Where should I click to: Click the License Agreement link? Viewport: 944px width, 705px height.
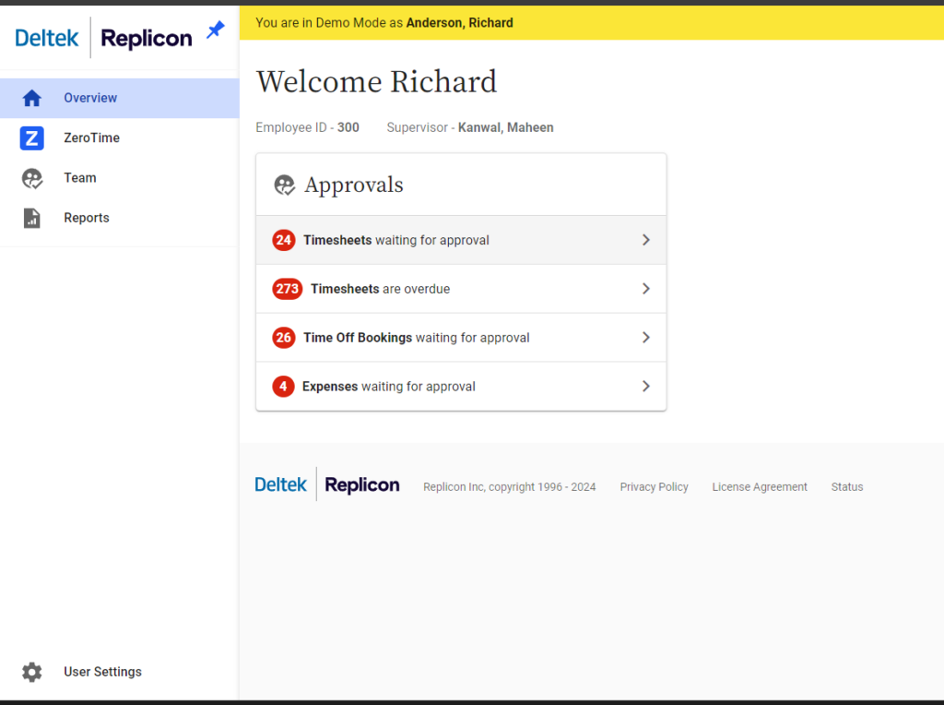(759, 486)
